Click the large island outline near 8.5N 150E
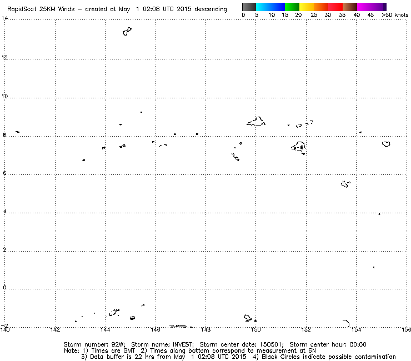 coord(256,122)
